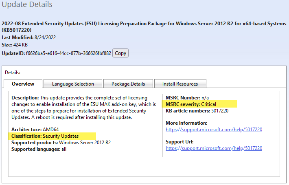Screen dimensions: 289x185
Task: Open the Language Selection tab
Action: coord(73,84)
